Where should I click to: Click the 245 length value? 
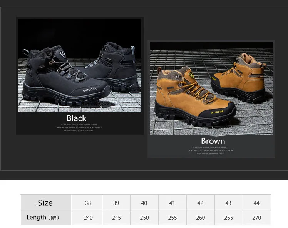click(x=116, y=217)
